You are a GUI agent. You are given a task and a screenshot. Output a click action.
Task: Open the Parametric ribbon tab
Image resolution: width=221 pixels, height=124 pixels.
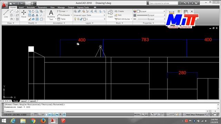(42, 7)
